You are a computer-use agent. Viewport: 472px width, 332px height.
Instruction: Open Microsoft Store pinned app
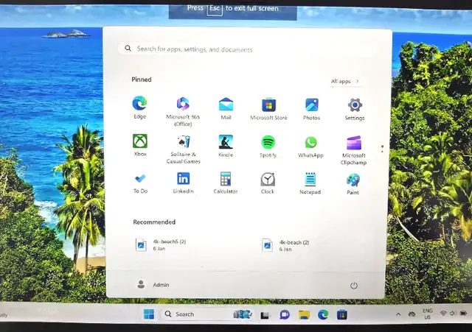click(x=268, y=109)
